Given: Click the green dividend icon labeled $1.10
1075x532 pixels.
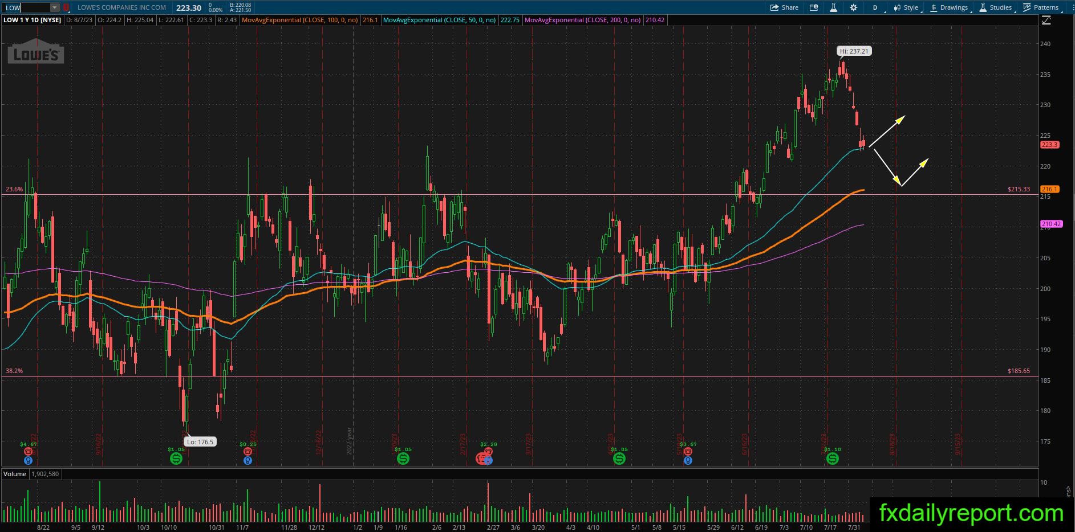Looking at the screenshot, I should (833, 458).
